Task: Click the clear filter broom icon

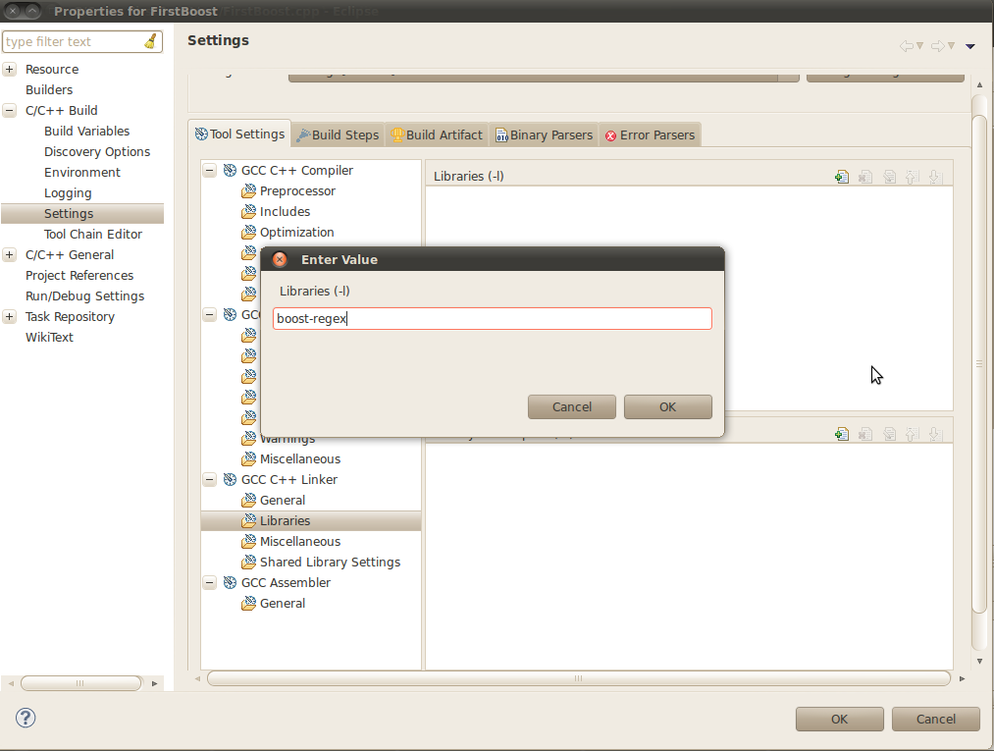Action: (x=150, y=41)
